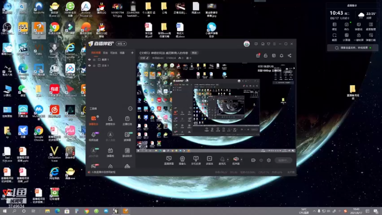
Task: Lock the 文本 1 source layer
Action: coord(94,65)
